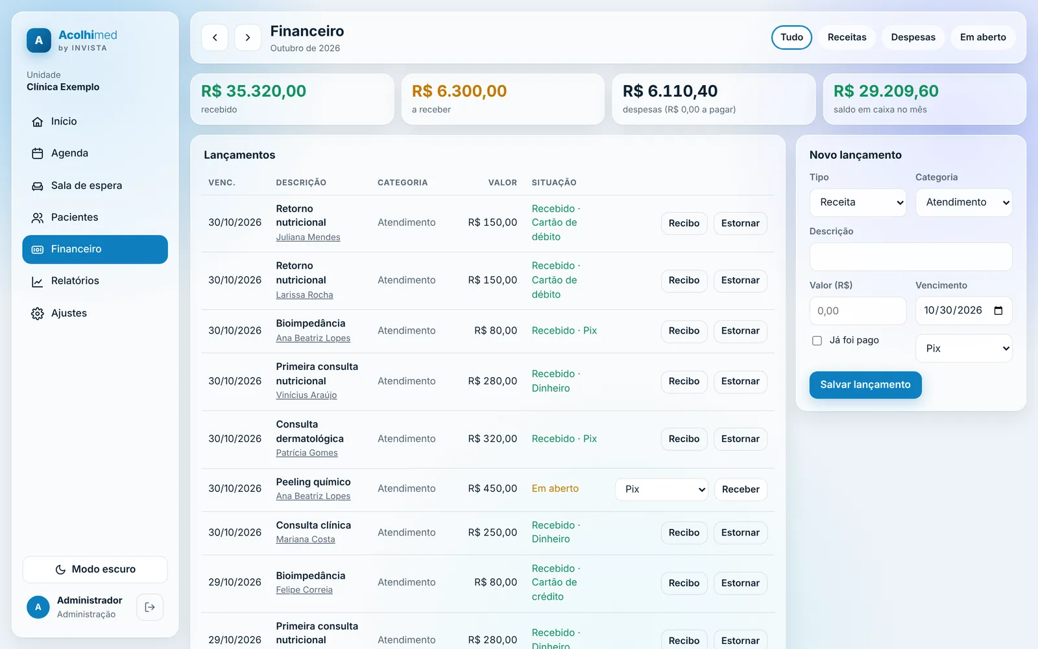The width and height of the screenshot is (1038, 649).
Task: Click Estornar for Bioimpedância R$ 80,00 Pix row
Action: click(740, 331)
